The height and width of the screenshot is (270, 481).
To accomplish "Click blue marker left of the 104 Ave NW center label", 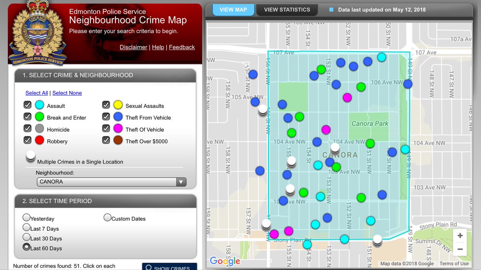I will pos(317,142).
